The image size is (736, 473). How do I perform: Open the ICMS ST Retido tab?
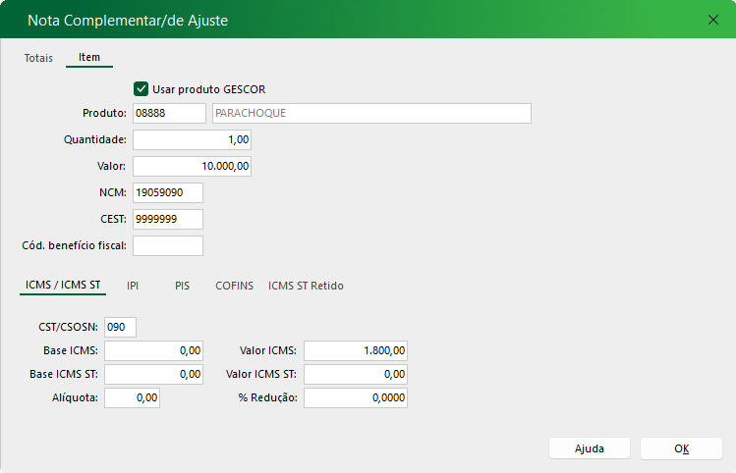[x=306, y=286]
